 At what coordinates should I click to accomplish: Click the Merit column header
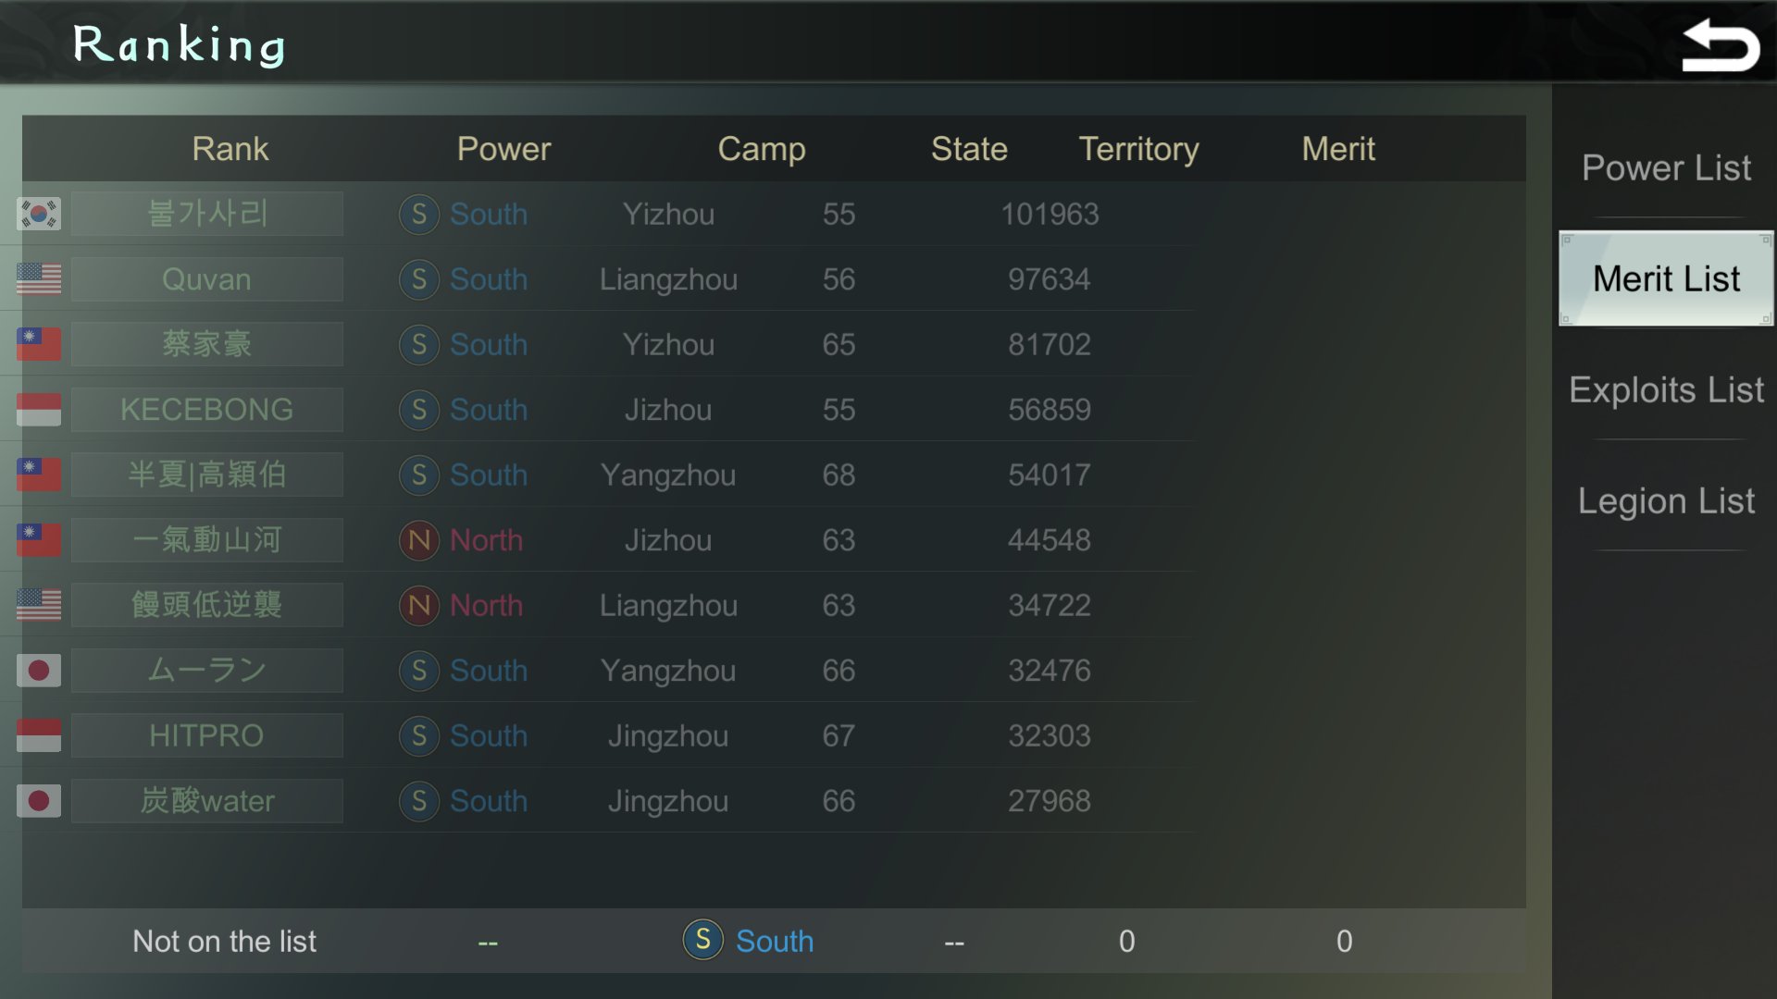(x=1338, y=149)
